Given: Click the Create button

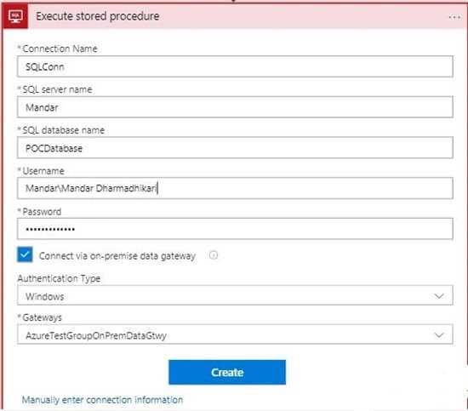Looking at the screenshot, I should coord(227,373).
